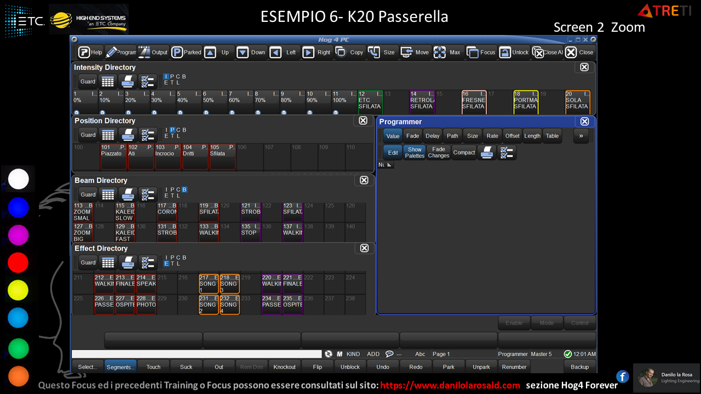Switch Position Directory to spreadsheet view
701x394 pixels.
(x=108, y=135)
